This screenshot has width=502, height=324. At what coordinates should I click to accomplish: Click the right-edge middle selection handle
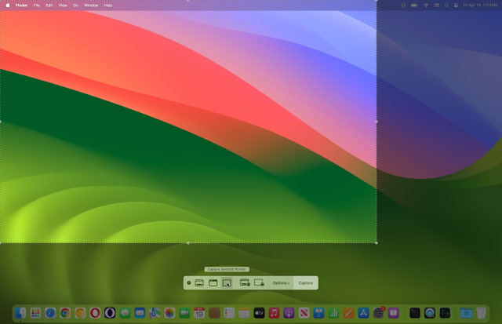click(x=376, y=122)
